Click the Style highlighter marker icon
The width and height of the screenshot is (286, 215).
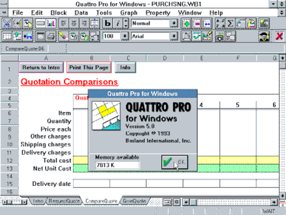pyautogui.click(x=63, y=36)
